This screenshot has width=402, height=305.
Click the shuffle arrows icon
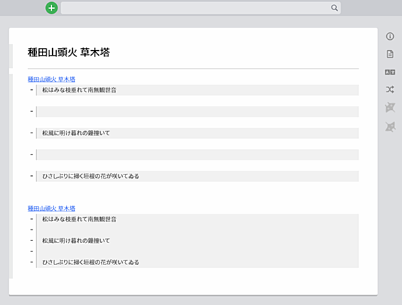[x=390, y=89]
